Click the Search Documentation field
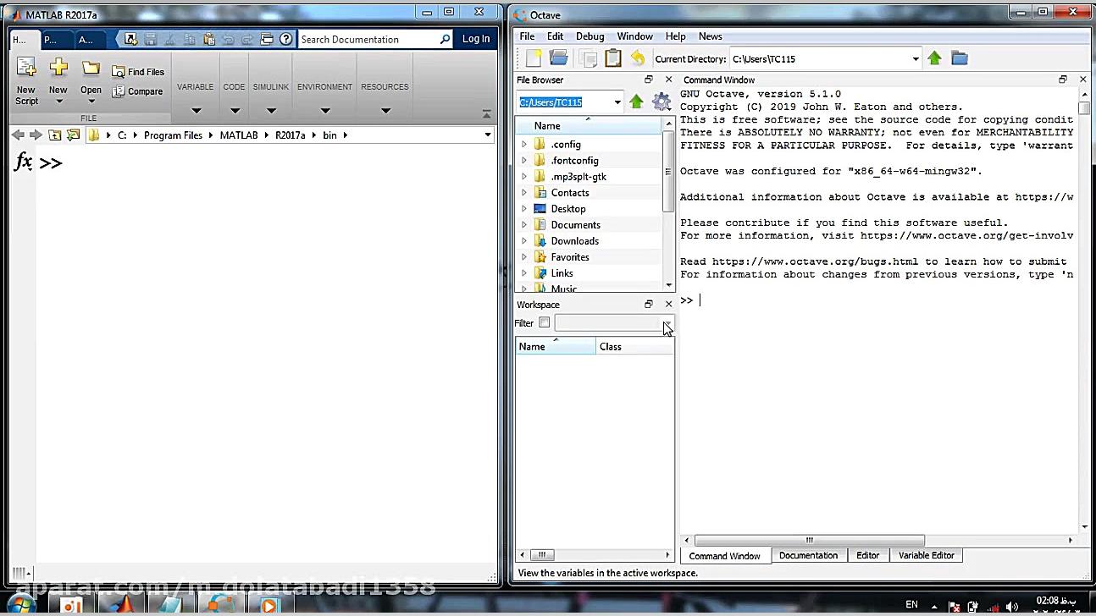This screenshot has height=616, width=1096. [367, 39]
